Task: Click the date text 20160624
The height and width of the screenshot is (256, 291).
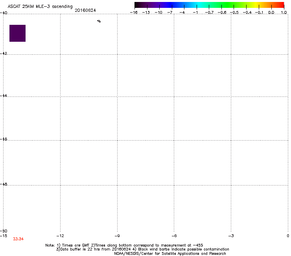Action: coord(85,10)
